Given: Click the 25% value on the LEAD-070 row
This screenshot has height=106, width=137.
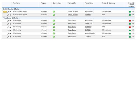Looking at the screenshot, I should coord(133,36).
